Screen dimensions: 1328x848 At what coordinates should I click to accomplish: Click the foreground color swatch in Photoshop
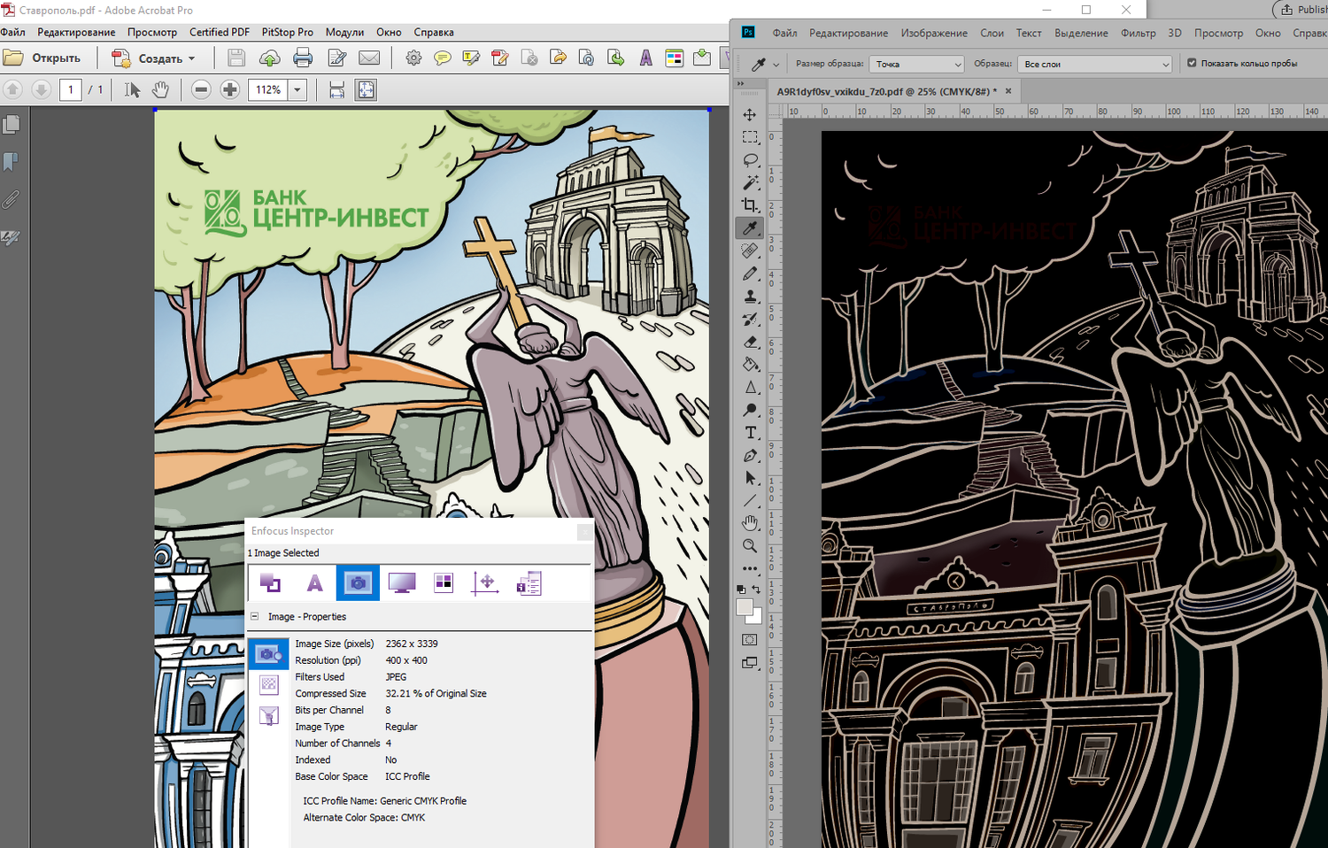pos(745,607)
